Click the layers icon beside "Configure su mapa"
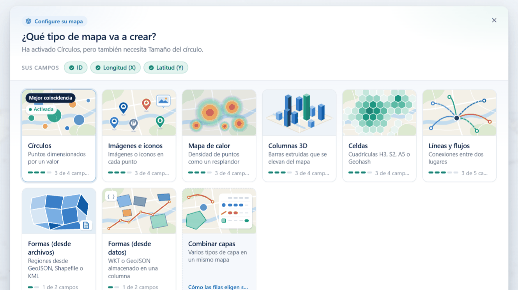This screenshot has height=290, width=518. (x=28, y=21)
